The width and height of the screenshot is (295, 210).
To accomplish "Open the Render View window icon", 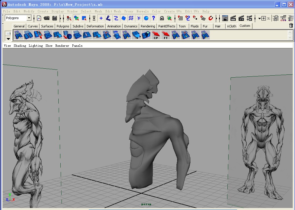I will coord(225,18).
